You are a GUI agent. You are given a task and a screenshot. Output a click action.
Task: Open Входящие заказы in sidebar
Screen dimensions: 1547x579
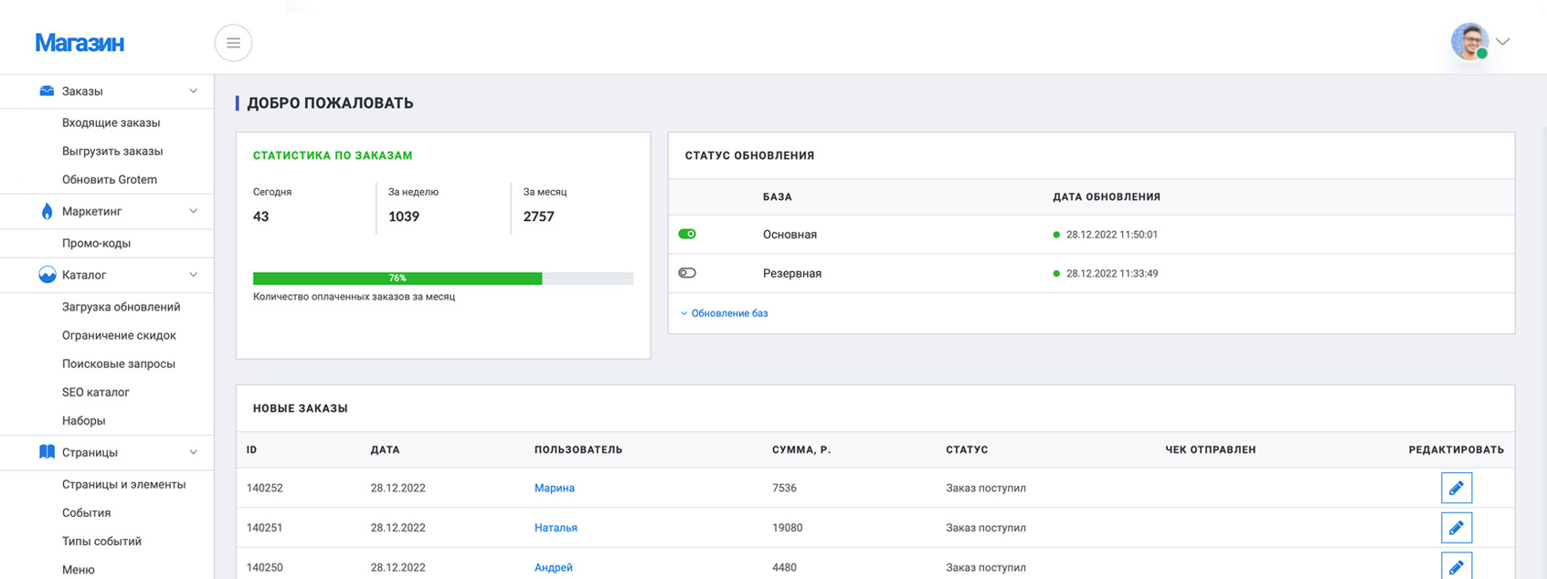(111, 122)
